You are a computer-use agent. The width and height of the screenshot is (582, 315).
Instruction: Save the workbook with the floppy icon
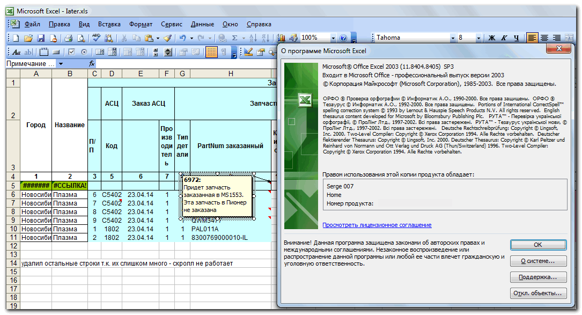coord(41,38)
